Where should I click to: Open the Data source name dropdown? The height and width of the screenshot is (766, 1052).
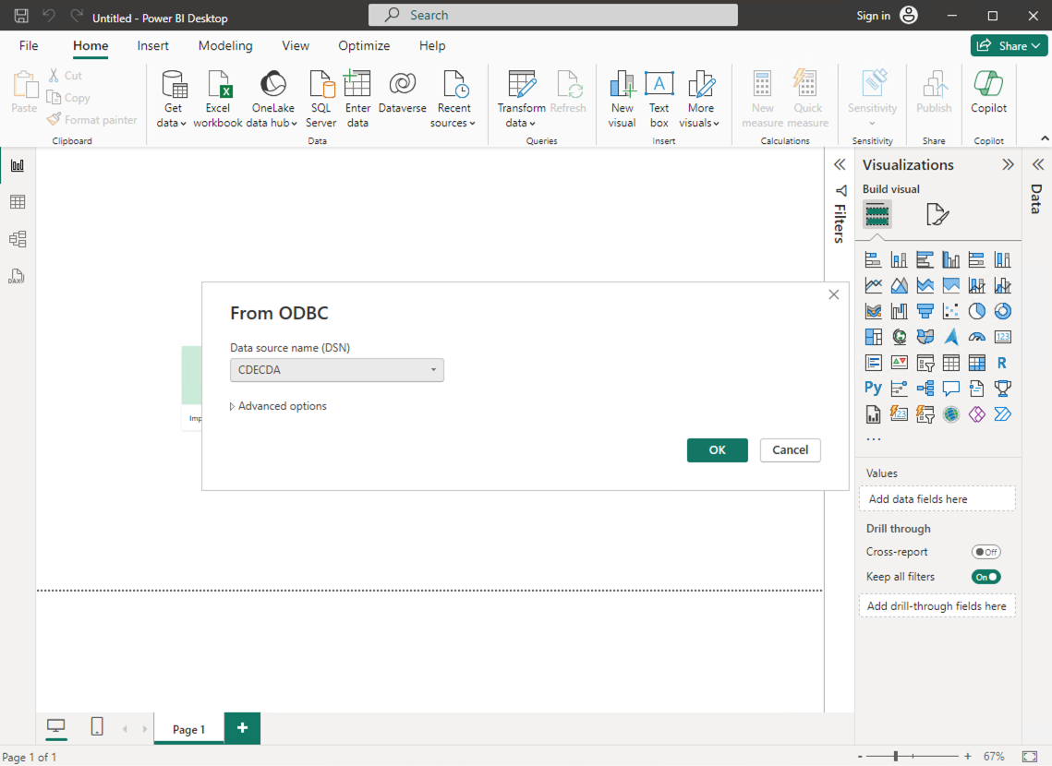click(337, 370)
